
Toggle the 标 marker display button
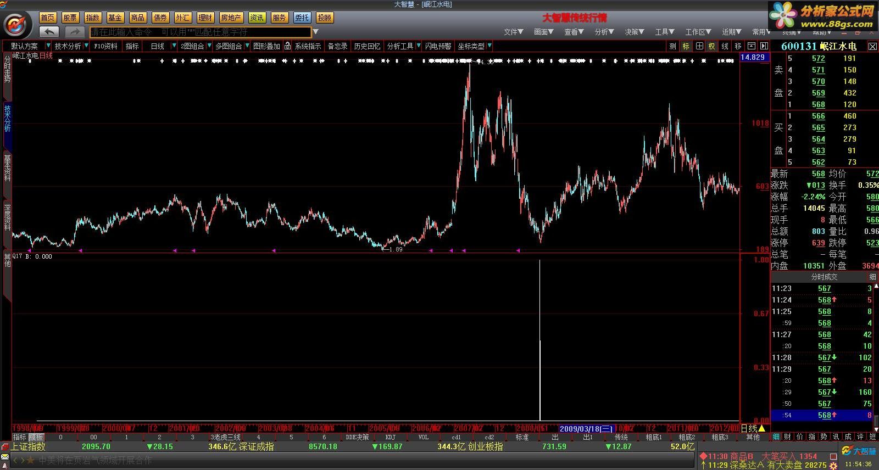(x=686, y=46)
